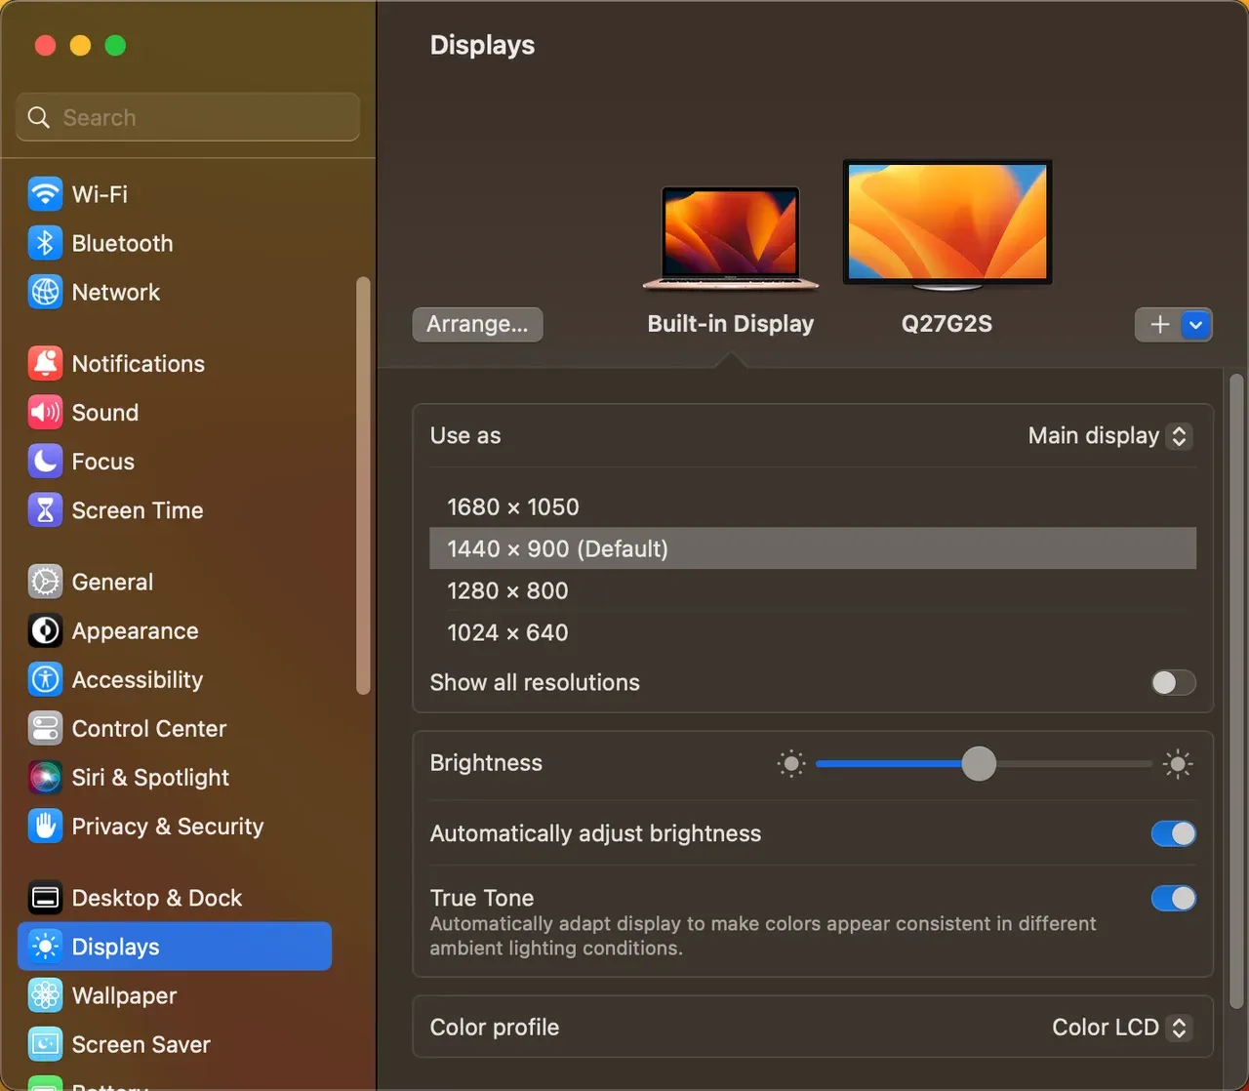
Task: Click the General gear icon
Action: pyautogui.click(x=45, y=582)
